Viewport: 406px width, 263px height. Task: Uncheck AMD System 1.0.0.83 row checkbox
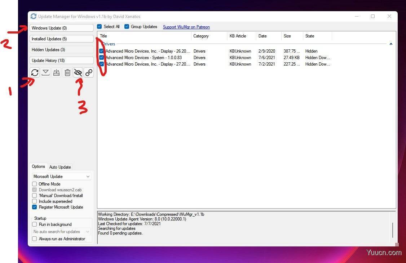102,58
